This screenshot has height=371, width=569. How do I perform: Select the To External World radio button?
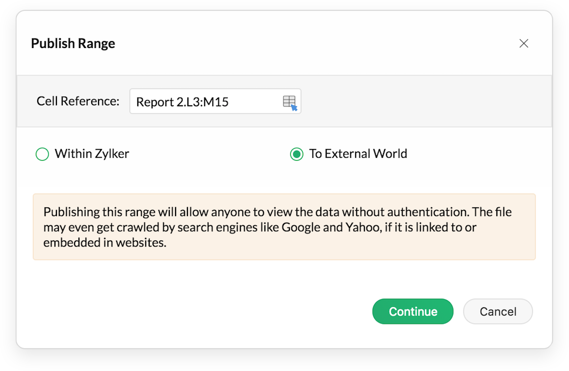(297, 154)
